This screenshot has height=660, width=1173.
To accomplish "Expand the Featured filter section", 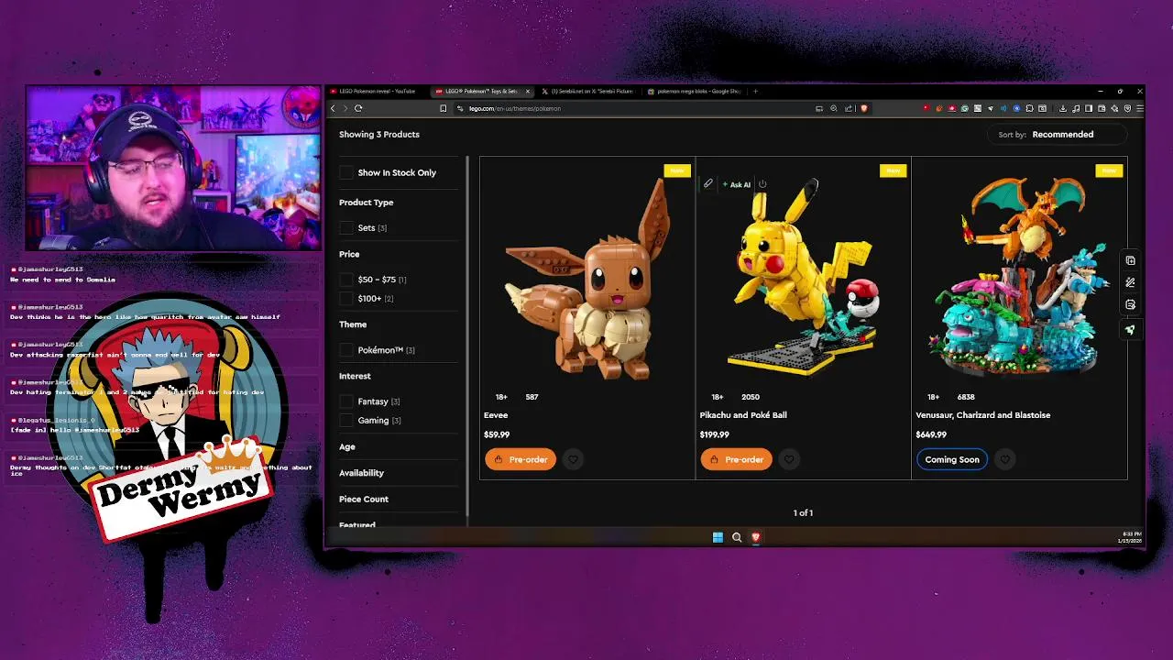I will tap(399, 524).
